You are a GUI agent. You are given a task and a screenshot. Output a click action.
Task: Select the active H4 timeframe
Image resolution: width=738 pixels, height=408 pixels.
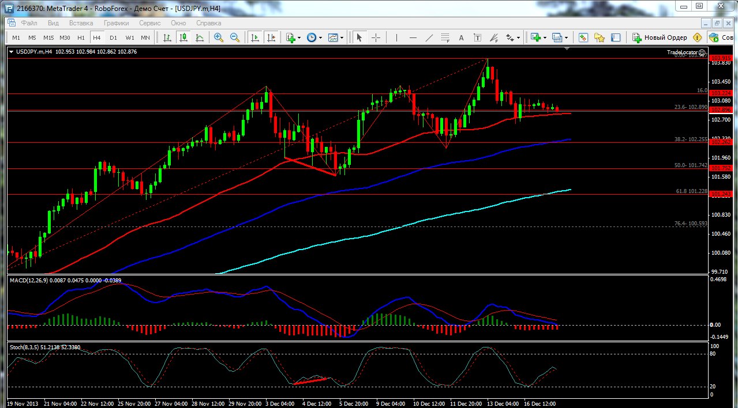tap(97, 37)
